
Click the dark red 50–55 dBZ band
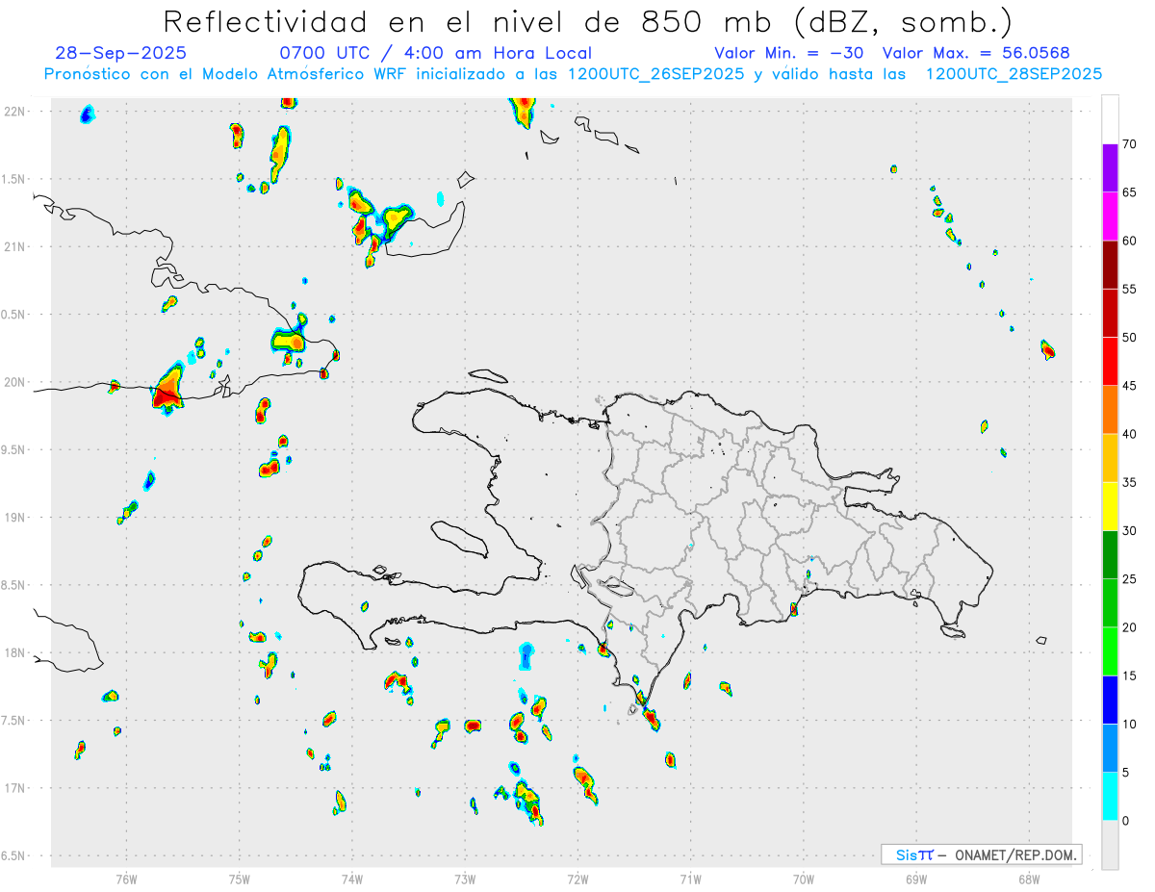[1110, 314]
